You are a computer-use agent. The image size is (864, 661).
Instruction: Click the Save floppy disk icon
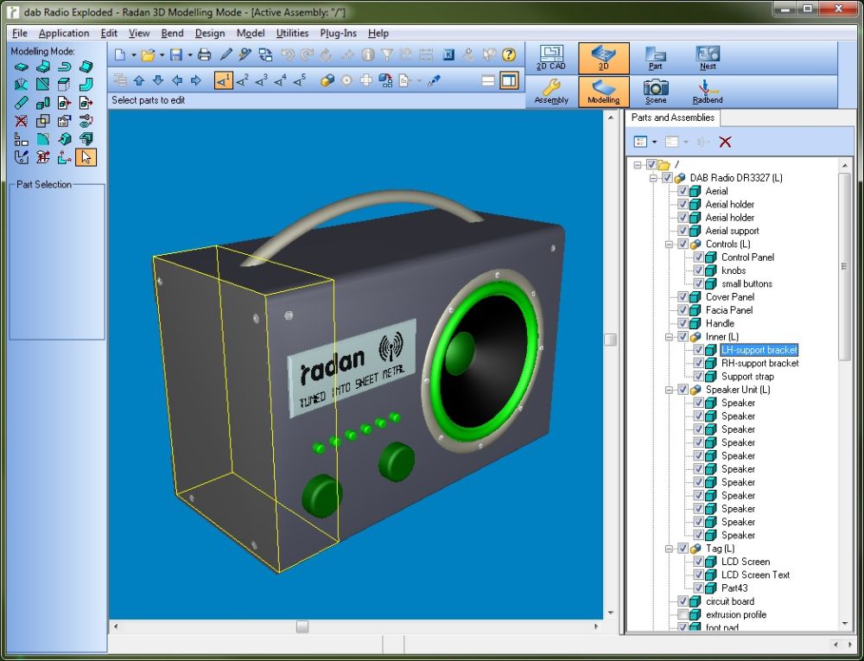(x=176, y=54)
